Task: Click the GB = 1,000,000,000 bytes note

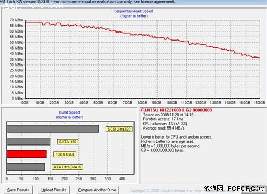Action: 162,150
